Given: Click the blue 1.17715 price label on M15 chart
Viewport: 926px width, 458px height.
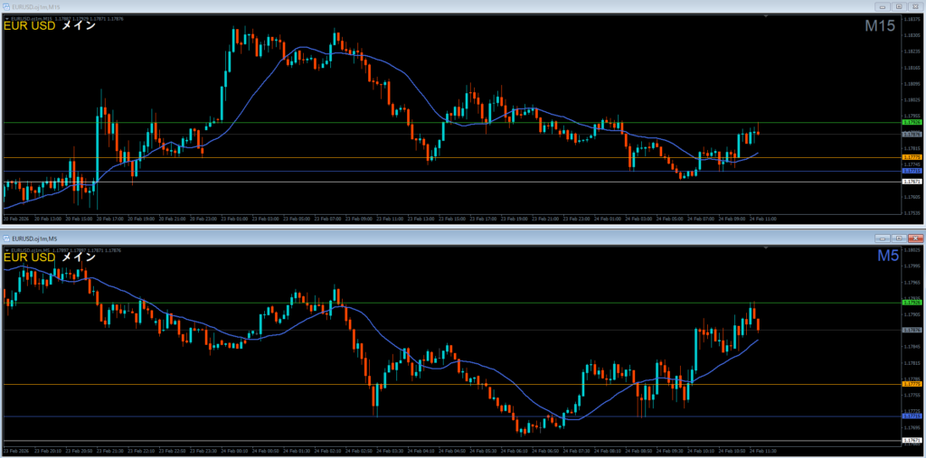Looking at the screenshot, I should (912, 170).
